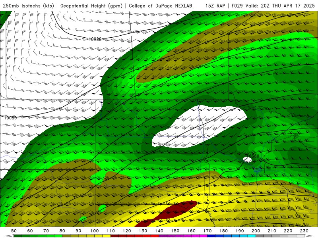Click the 210 value on the color scale
The image size is (318, 238).
click(x=272, y=231)
